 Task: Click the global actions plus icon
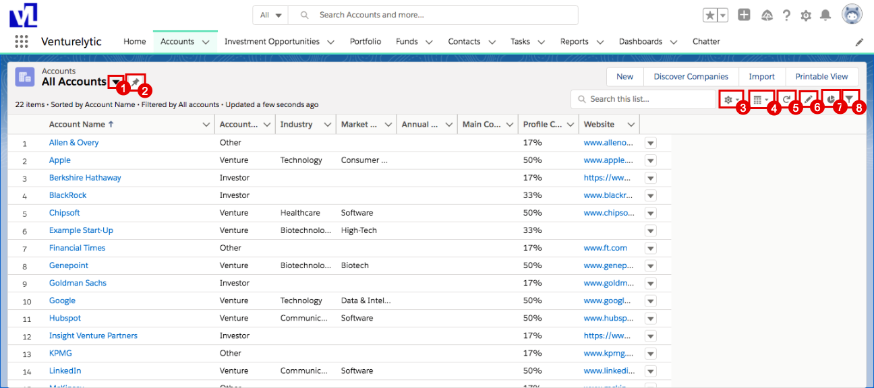744,15
